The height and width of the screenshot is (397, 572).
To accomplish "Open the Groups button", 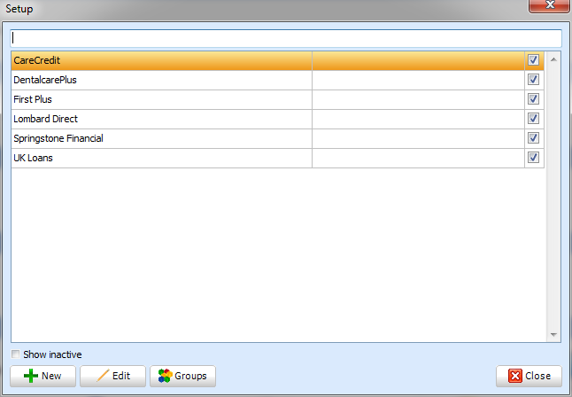I will (x=182, y=376).
